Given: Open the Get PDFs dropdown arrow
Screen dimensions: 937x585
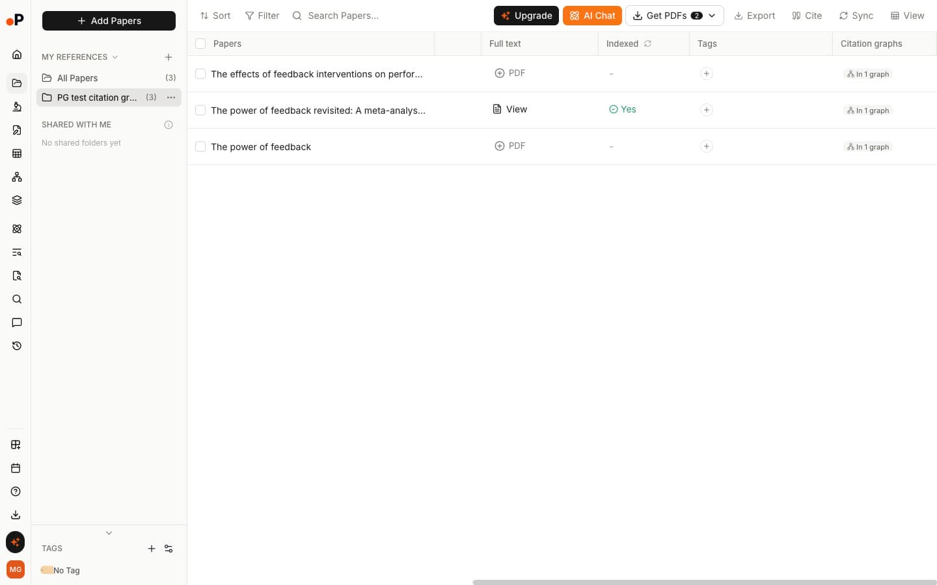Looking at the screenshot, I should (x=713, y=16).
